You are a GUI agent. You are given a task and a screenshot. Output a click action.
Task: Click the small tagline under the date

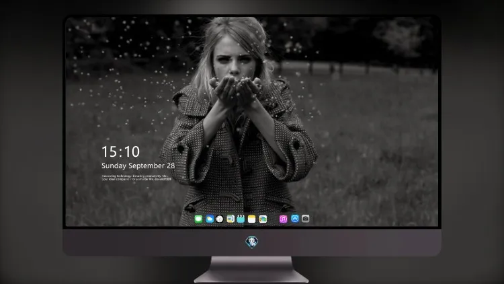point(136,178)
